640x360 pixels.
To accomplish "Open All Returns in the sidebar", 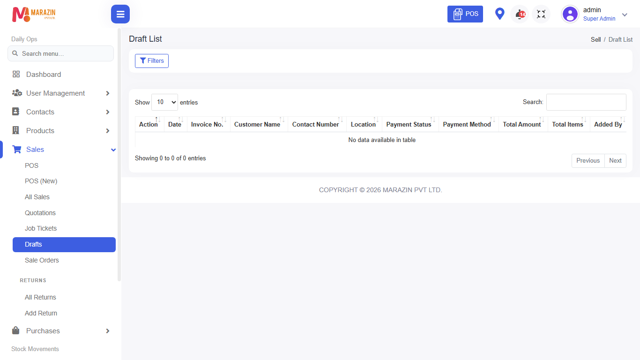I will point(40,297).
